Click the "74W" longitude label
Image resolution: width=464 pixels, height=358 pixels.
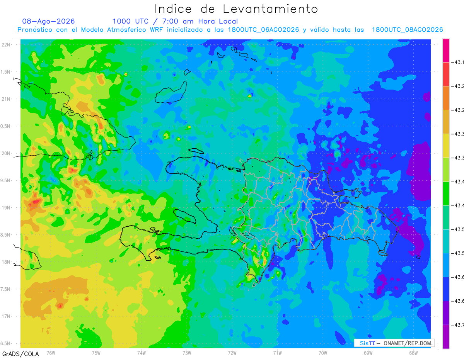142,353
